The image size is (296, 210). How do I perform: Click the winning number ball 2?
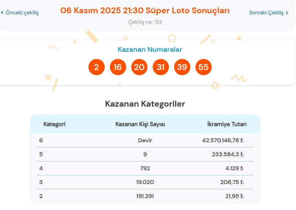(x=96, y=67)
